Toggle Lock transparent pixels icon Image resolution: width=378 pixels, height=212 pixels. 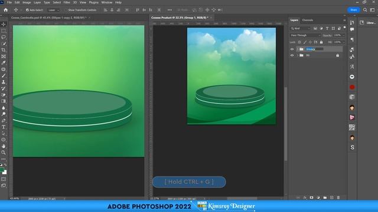click(299, 42)
